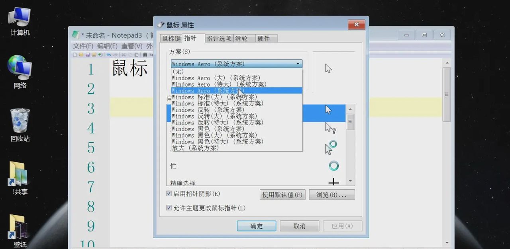Open the 计算机 desktop icon
Viewport: 510px width, 249px height.
[18, 17]
